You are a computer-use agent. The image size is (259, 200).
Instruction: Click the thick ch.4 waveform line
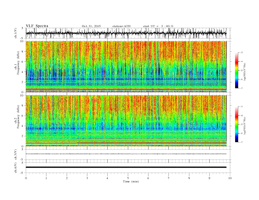pos(126,167)
